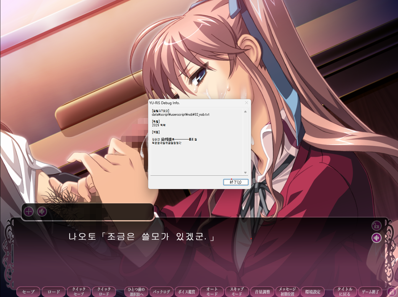398x297 pixels.
Task: Open ボイス鑑賞 voice viewer
Action: coord(187,292)
